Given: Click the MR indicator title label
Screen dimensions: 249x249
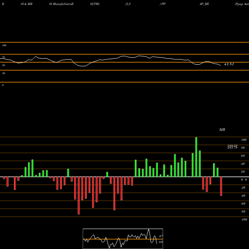Looking at the screenshot, I should [x=222, y=129].
